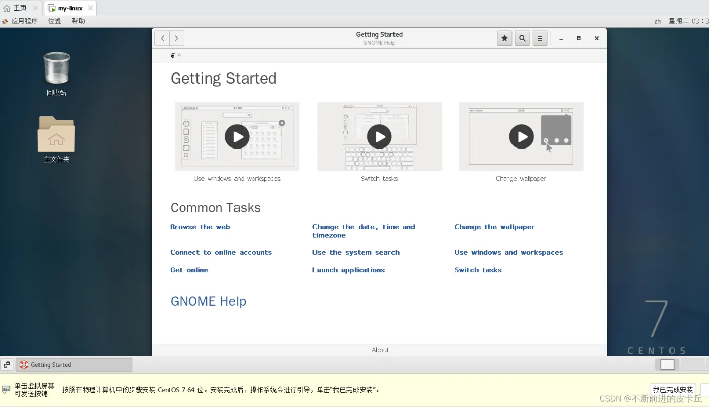The image size is (709, 407).
Task: Close the my-linux tab
Action: point(90,8)
